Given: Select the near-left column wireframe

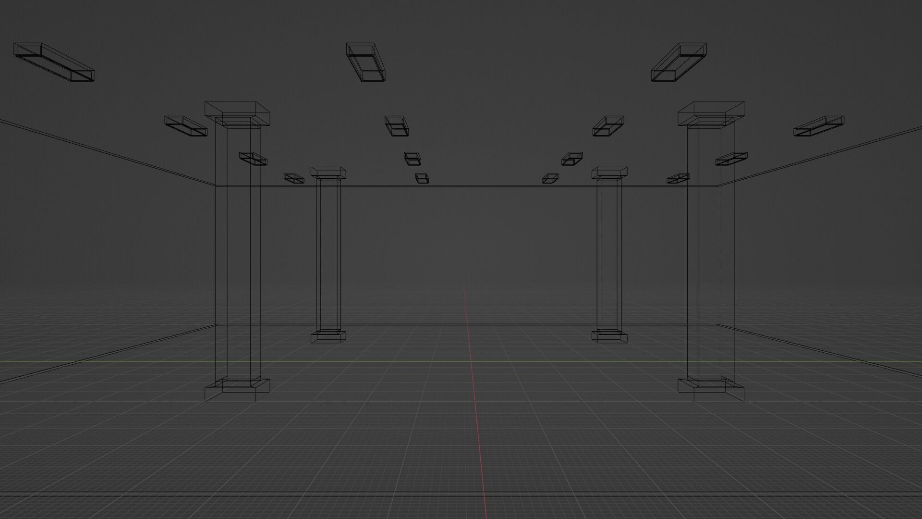Looking at the screenshot, I should coord(237,251).
